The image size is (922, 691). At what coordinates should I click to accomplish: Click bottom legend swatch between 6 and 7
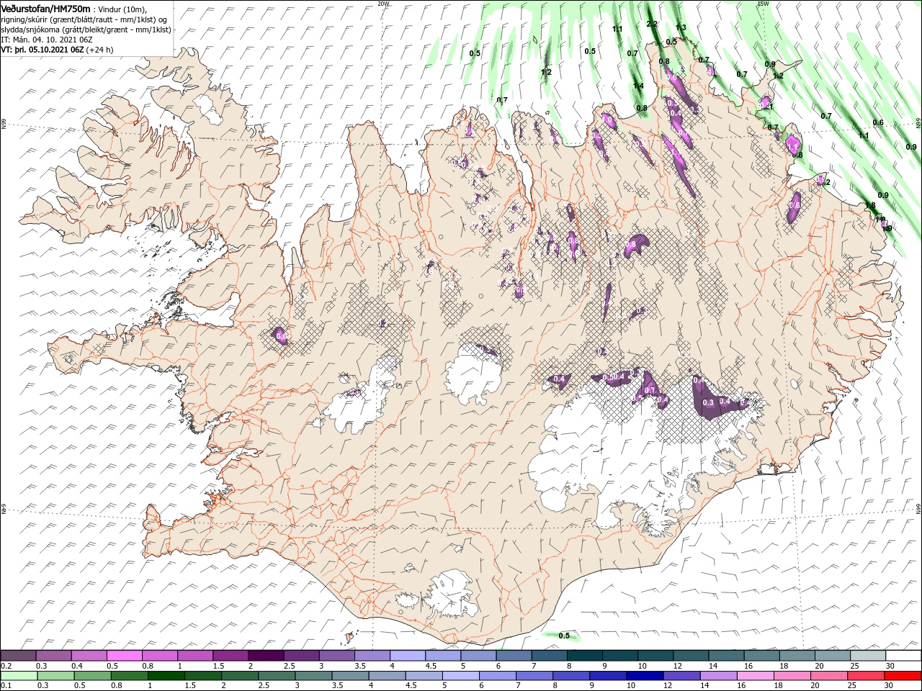[x=498, y=676]
